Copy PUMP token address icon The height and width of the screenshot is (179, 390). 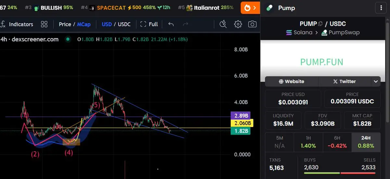(320, 24)
